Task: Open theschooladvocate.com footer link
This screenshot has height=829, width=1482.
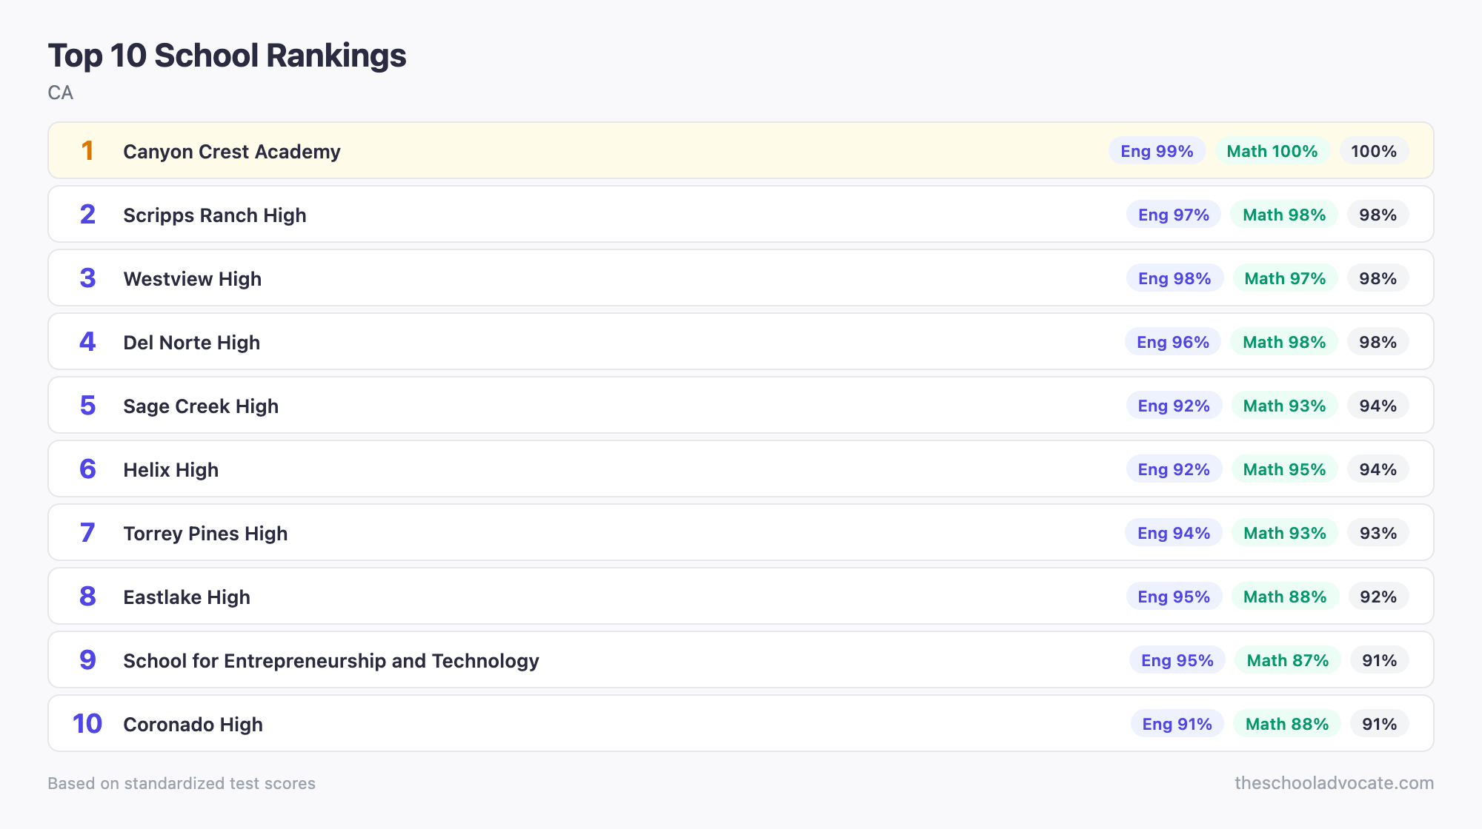Action: [1334, 783]
